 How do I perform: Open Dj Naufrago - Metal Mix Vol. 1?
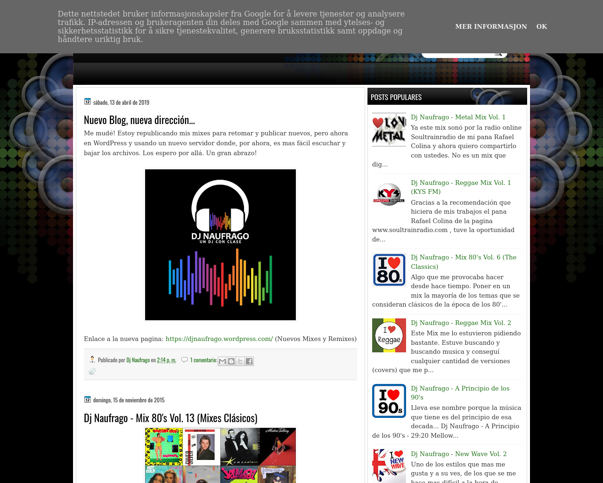pyautogui.click(x=458, y=117)
